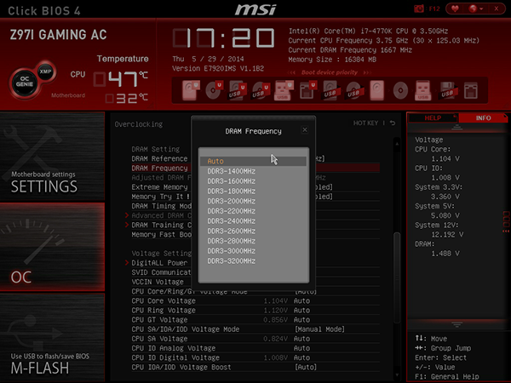Take a screenshot with the F12 camera icon
511x383 pixels.
click(x=419, y=9)
